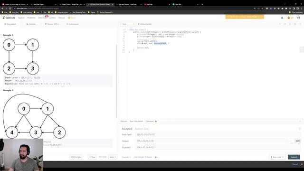The image size is (304, 171).
Task: Toggle the Console dropdown
Action: tap(126, 157)
